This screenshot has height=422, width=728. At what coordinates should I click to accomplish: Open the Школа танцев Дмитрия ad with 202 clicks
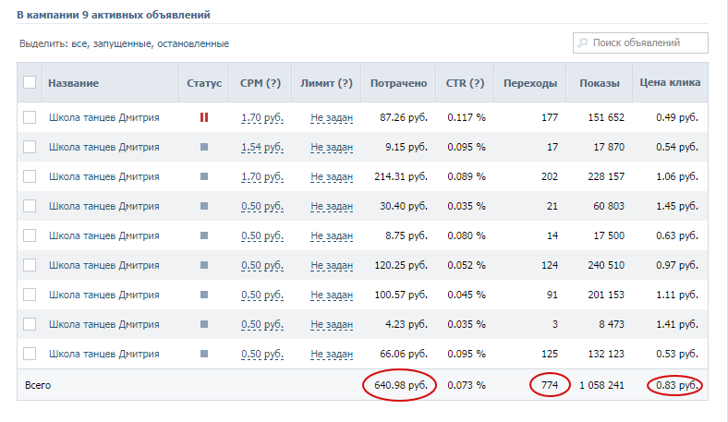pyautogui.click(x=104, y=177)
